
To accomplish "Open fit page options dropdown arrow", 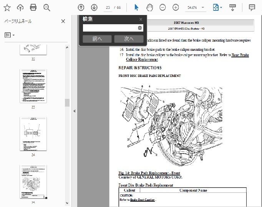I will tap(221, 8).
